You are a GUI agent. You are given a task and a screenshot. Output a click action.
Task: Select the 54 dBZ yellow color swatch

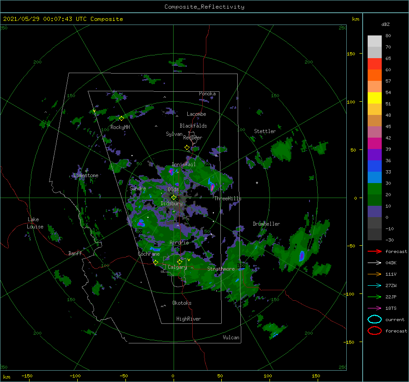point(374,98)
